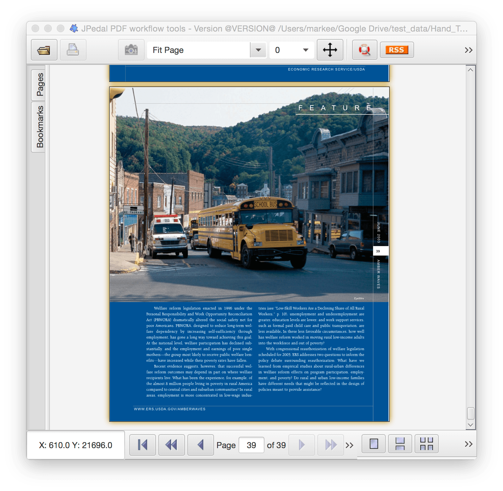
Task: Switch to continuous page view mode
Action: 400,444
